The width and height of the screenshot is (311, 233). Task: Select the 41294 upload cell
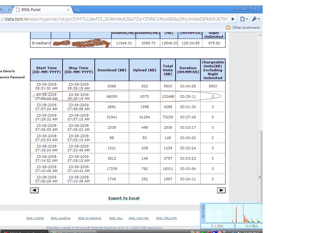point(145,117)
